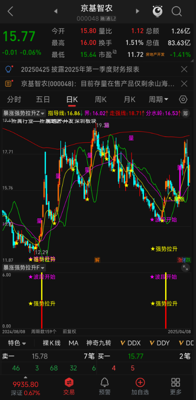This screenshot has width=196, height=400.
Task: Open 暴涨强势拉升Z indicator dropdown
Action: click(24, 113)
